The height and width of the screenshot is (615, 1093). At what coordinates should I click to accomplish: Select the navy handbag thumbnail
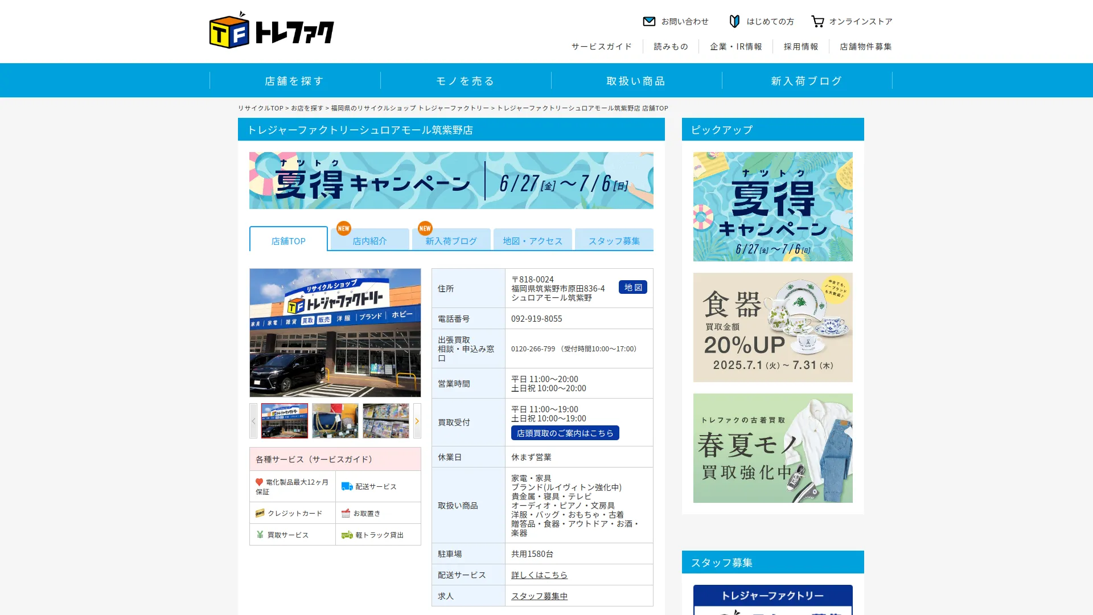click(335, 421)
